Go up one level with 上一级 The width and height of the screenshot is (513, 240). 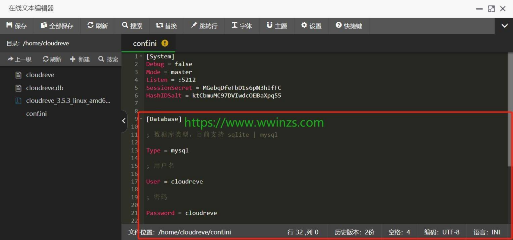20,59
